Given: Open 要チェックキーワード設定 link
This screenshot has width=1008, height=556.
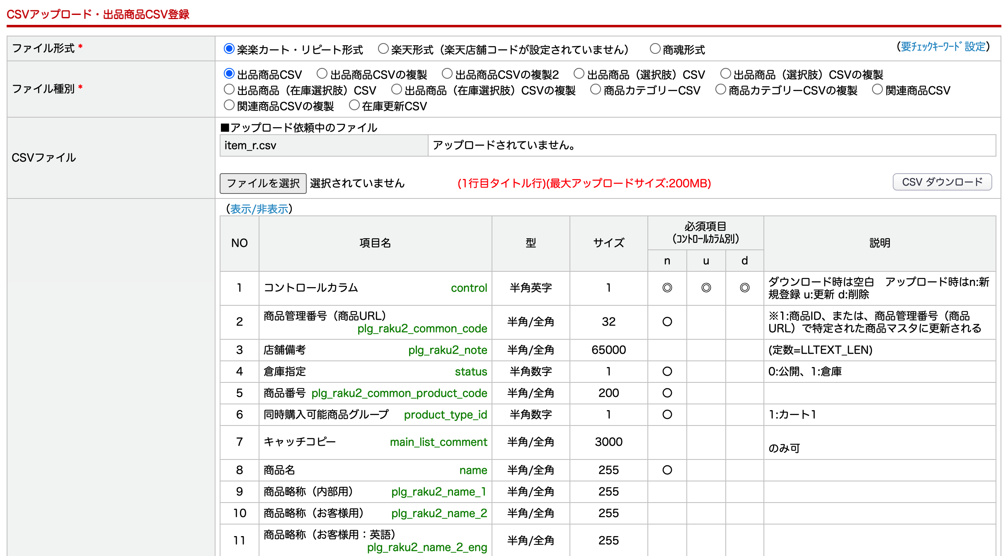Looking at the screenshot, I should point(943,47).
